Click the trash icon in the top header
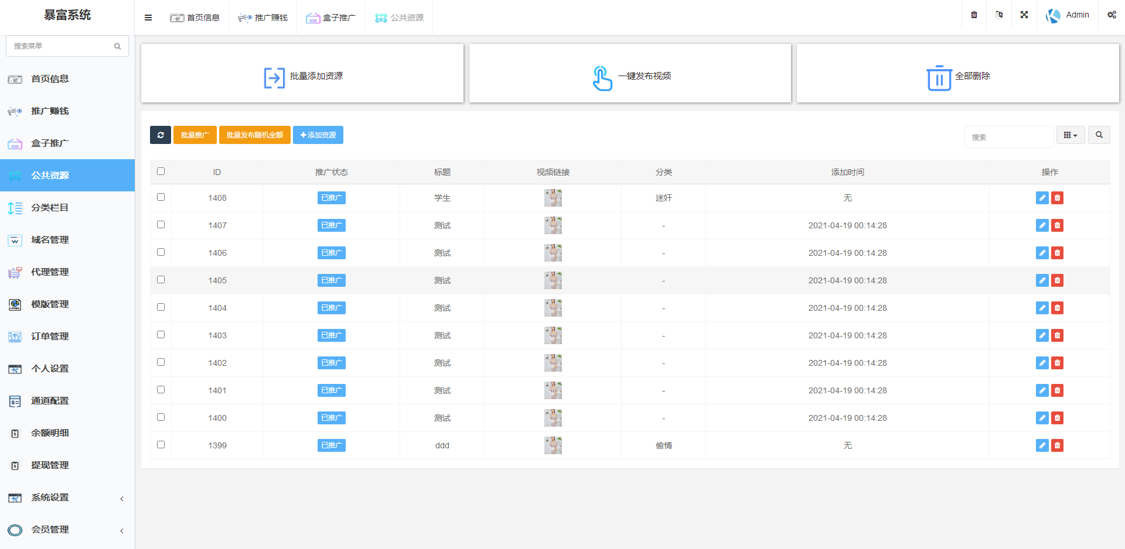 tap(974, 15)
